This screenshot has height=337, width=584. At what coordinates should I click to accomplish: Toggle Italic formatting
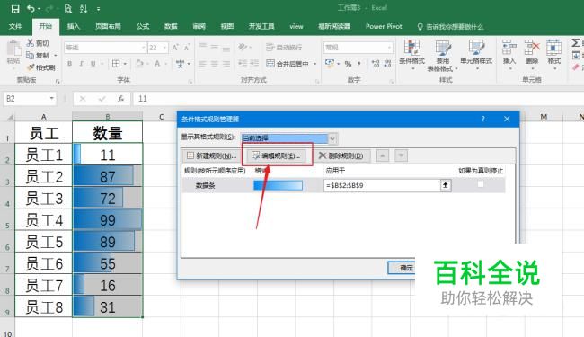click(x=81, y=64)
